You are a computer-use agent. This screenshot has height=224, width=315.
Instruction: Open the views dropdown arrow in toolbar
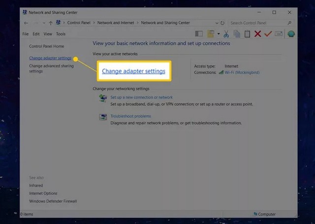217,34
